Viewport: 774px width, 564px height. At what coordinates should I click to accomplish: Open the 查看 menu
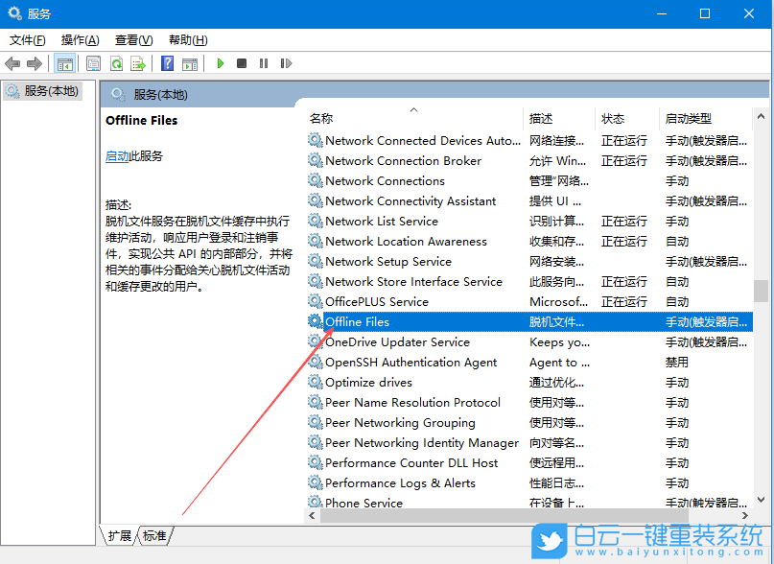tap(131, 40)
